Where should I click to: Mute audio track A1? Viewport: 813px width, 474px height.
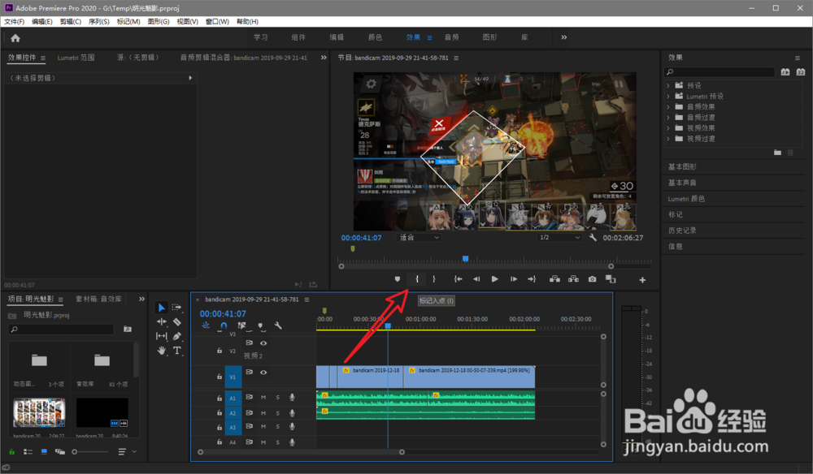pos(263,398)
